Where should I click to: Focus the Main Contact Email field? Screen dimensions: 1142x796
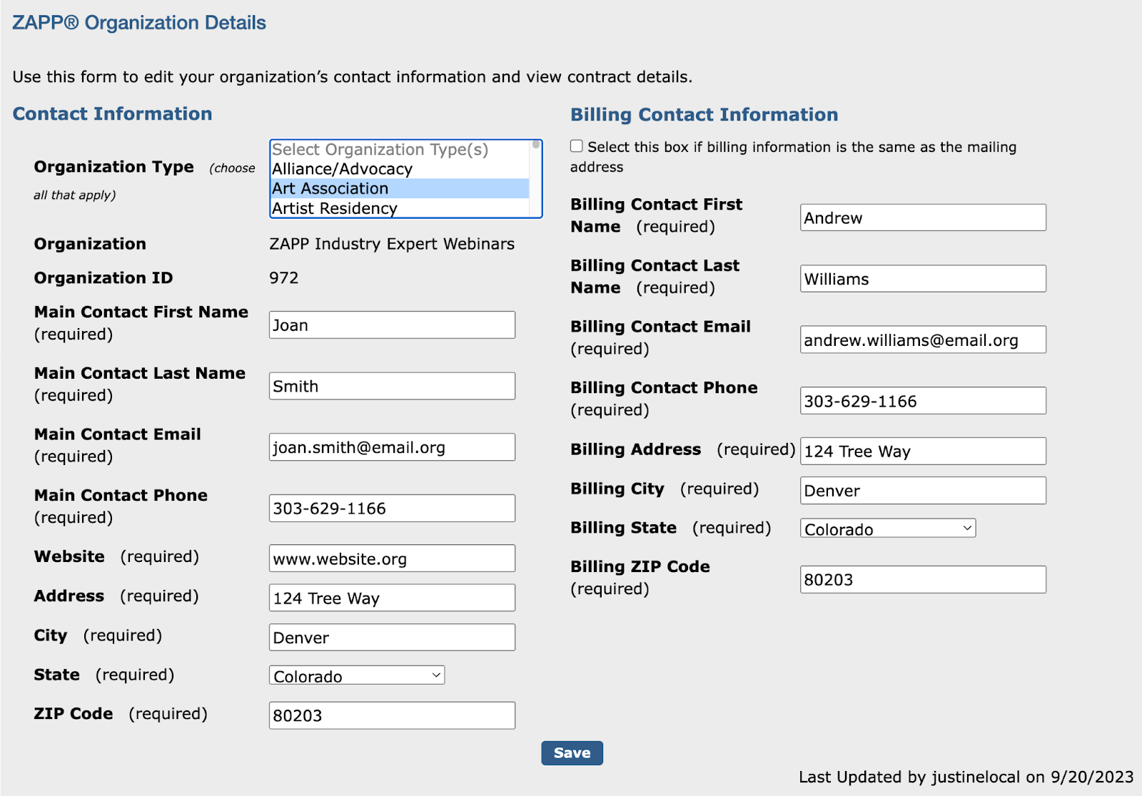392,447
